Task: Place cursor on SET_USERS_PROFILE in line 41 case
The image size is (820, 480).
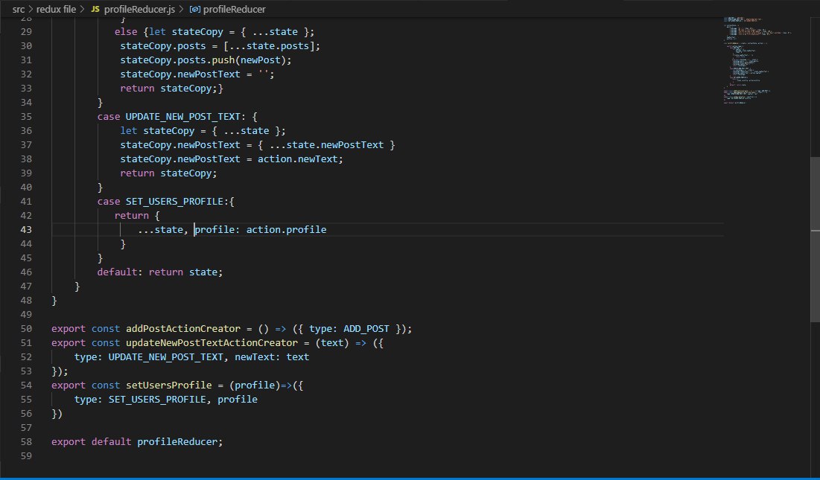Action: (174, 201)
